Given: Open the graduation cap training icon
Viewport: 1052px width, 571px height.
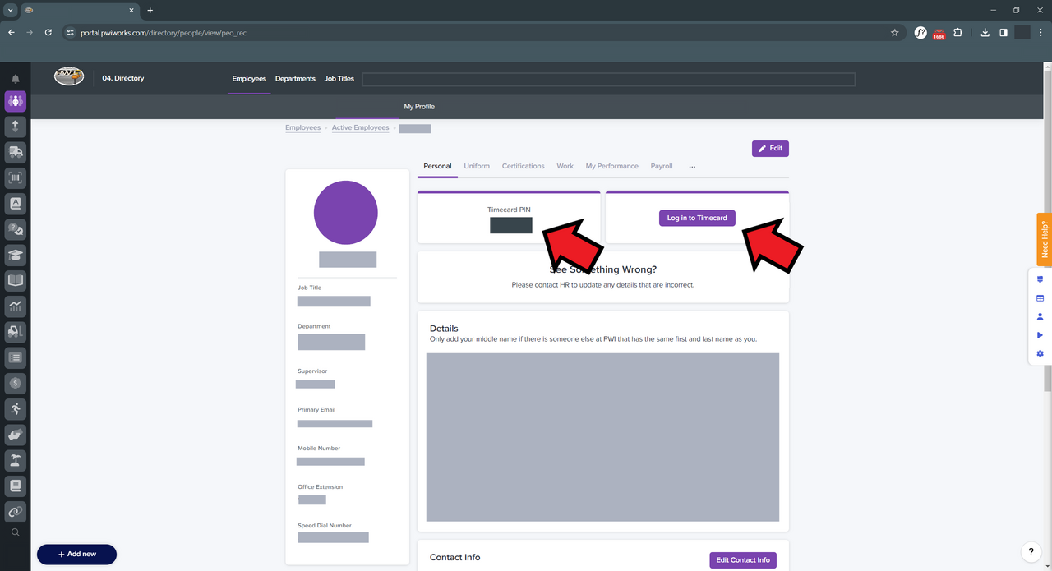Looking at the screenshot, I should pyautogui.click(x=15, y=255).
